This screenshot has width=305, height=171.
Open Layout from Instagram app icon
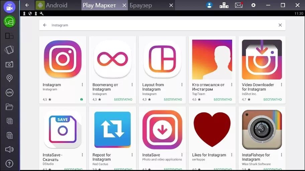coord(162,59)
